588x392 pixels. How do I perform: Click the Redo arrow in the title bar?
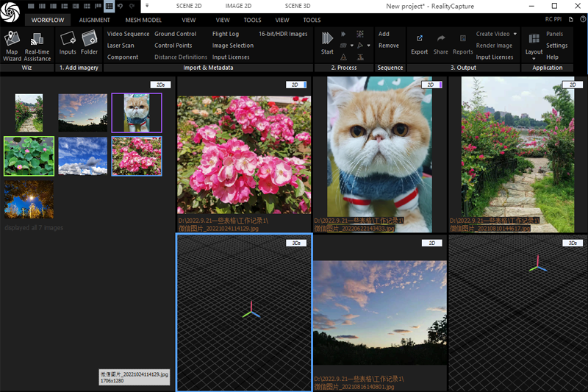[132, 6]
